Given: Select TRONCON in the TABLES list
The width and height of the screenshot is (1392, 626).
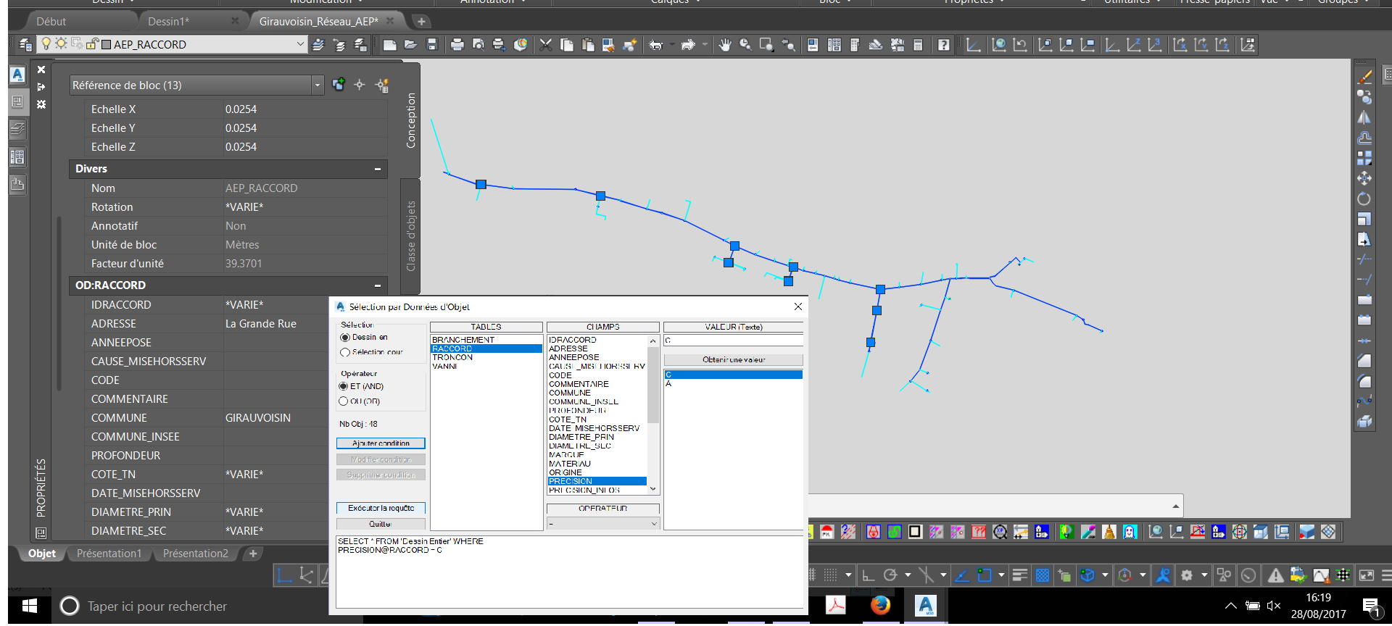Looking at the screenshot, I should click(452, 357).
